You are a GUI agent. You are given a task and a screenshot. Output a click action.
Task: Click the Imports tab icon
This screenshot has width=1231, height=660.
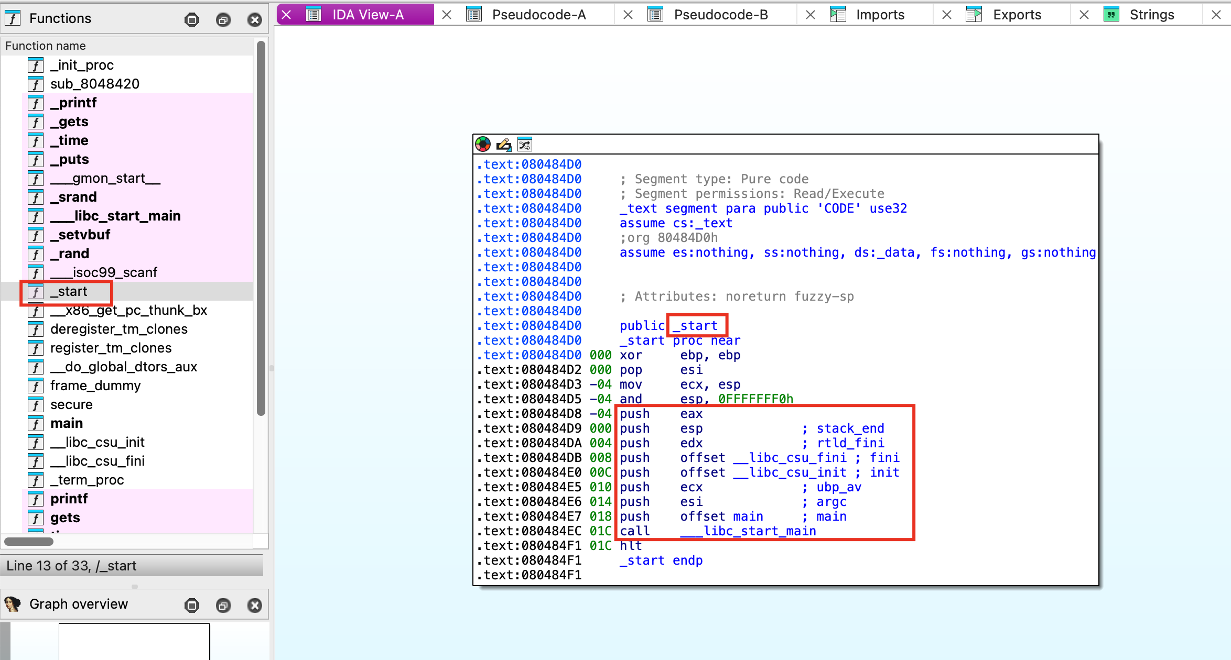(838, 15)
